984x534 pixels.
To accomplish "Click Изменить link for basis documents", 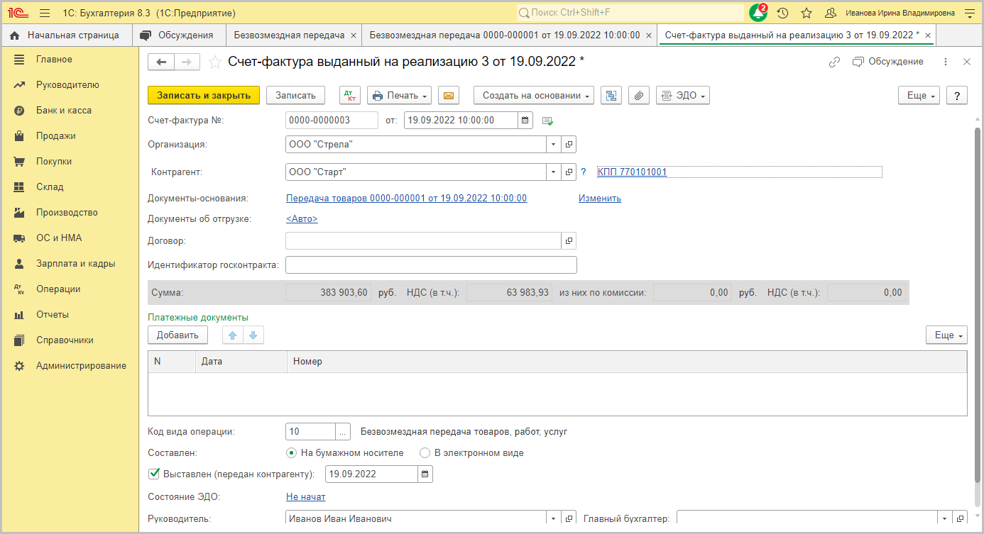I will [x=600, y=199].
